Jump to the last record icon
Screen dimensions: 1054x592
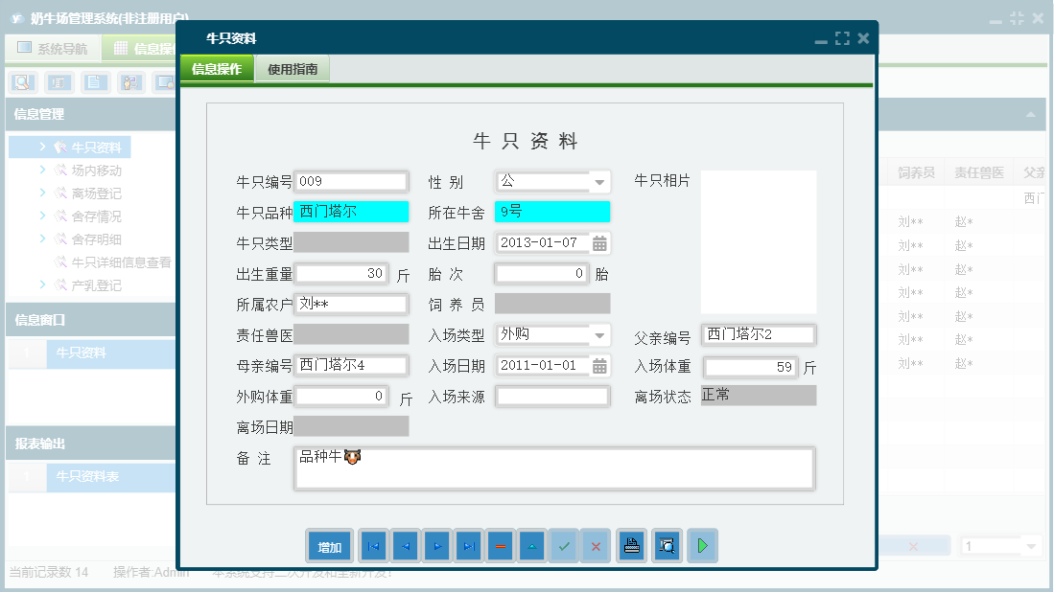[468, 546]
